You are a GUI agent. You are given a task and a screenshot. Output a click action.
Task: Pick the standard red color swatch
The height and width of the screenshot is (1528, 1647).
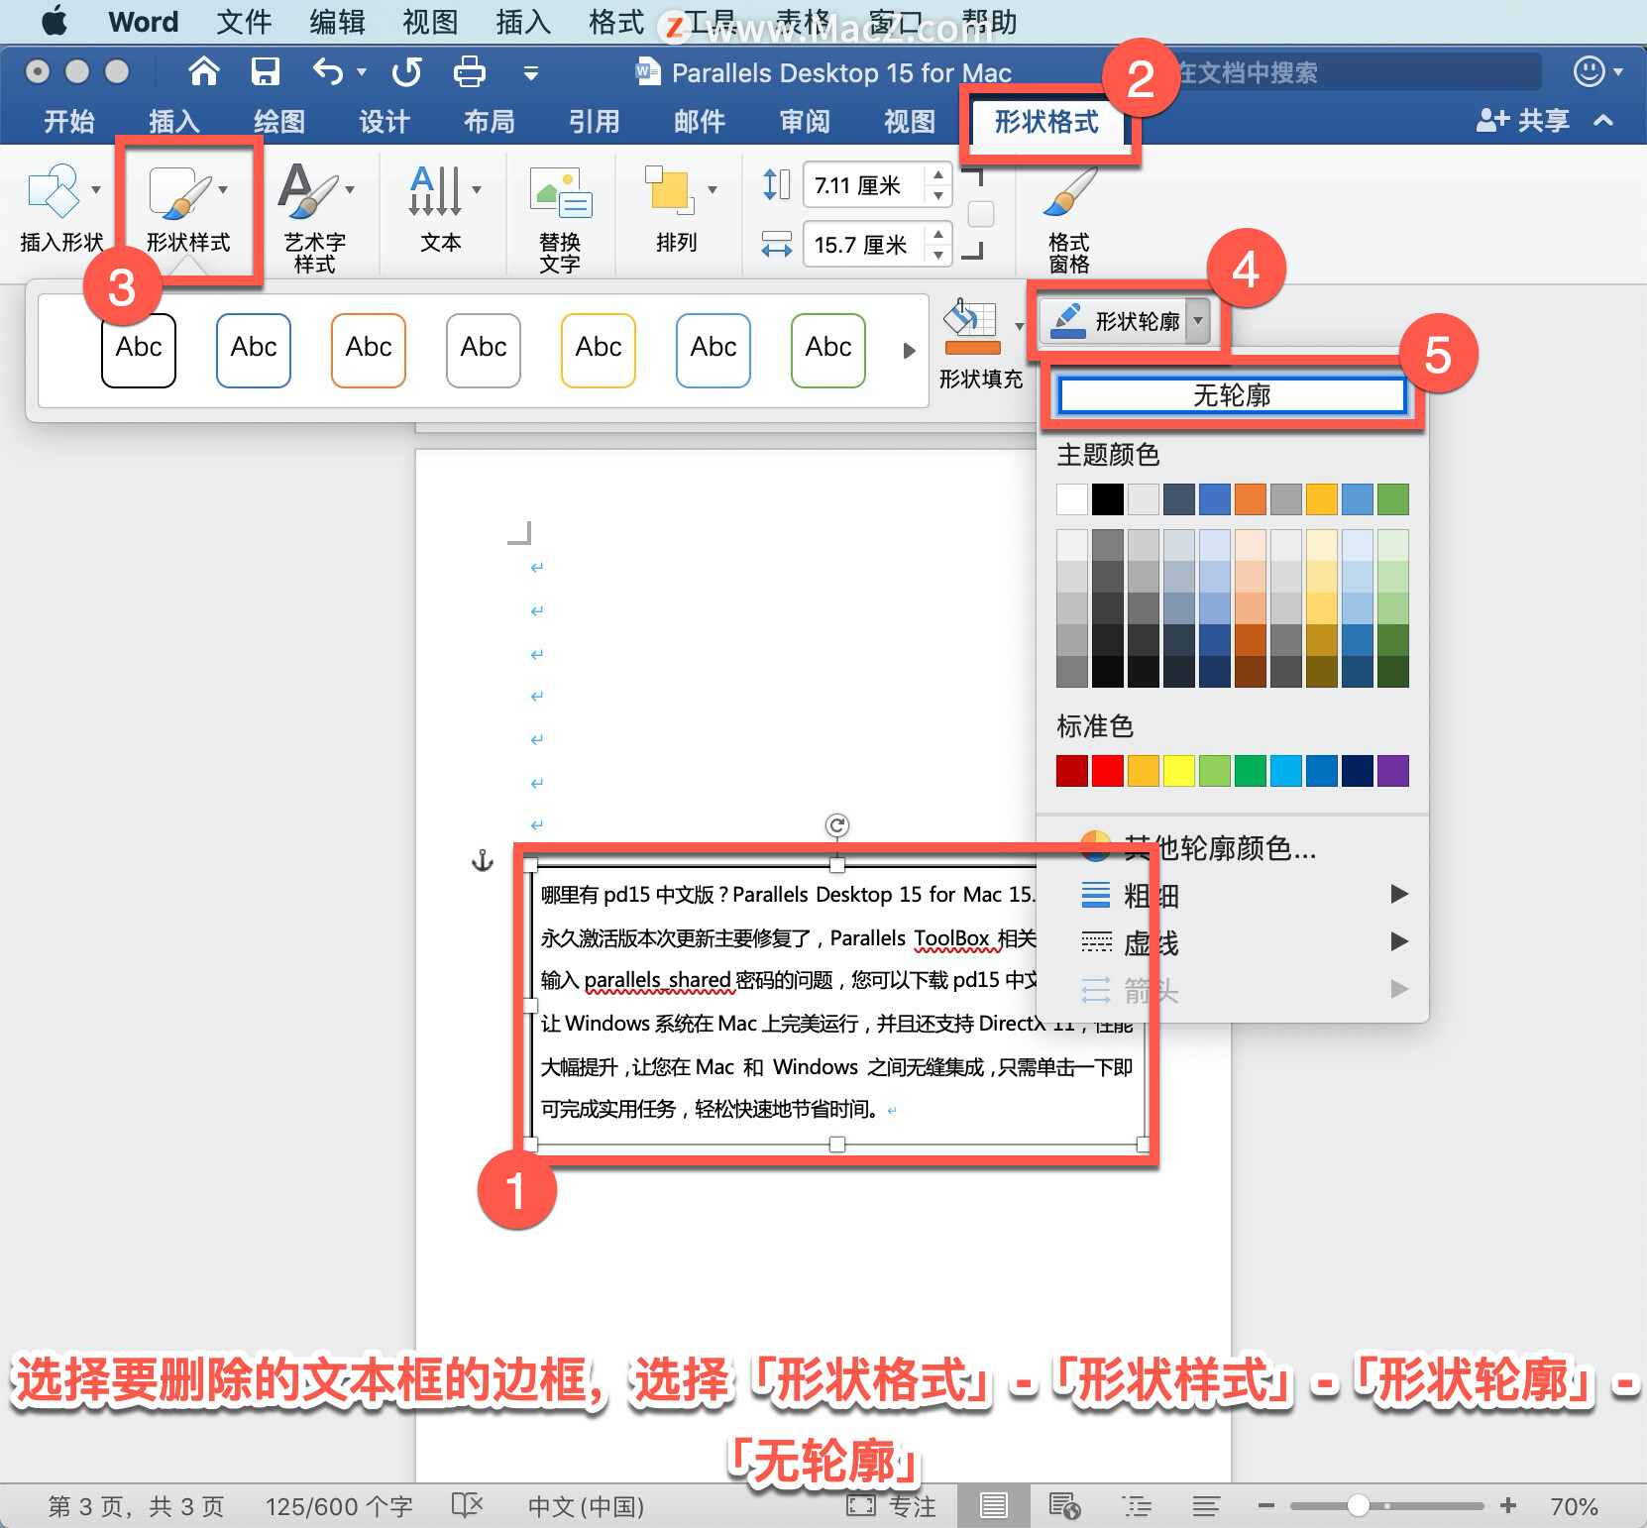[1108, 770]
